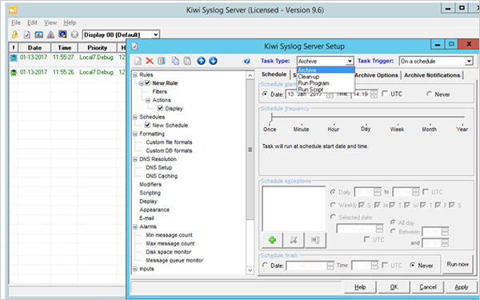The width and height of the screenshot is (480, 300).
Task: Click the OK button
Action: (394, 287)
